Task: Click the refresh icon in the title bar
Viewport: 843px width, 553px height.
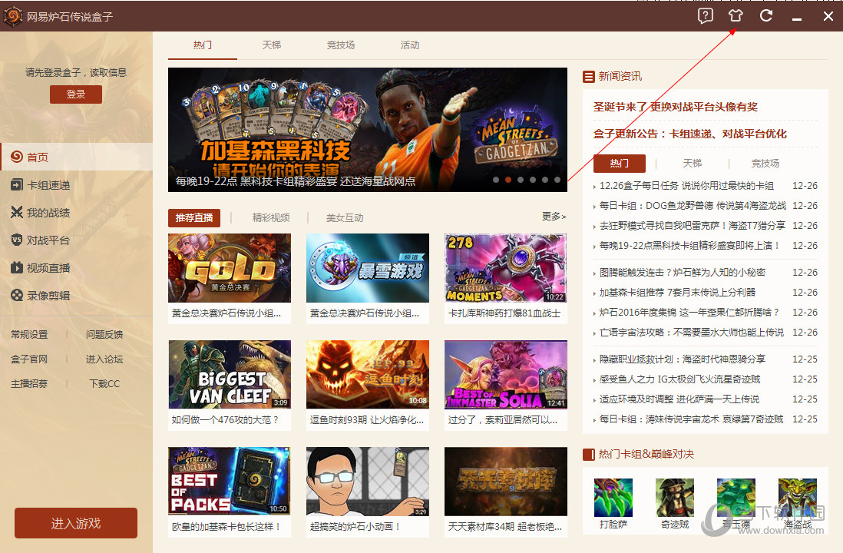Action: coord(765,15)
